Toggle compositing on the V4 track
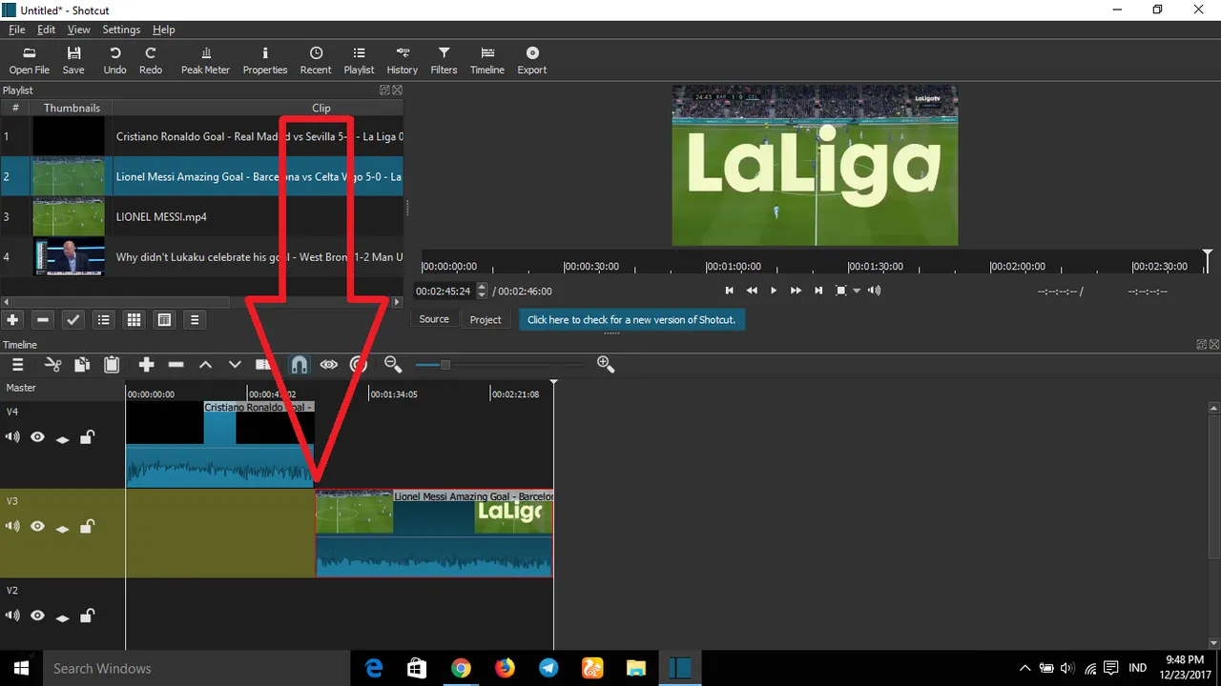The height and width of the screenshot is (686, 1221). pos(62,438)
